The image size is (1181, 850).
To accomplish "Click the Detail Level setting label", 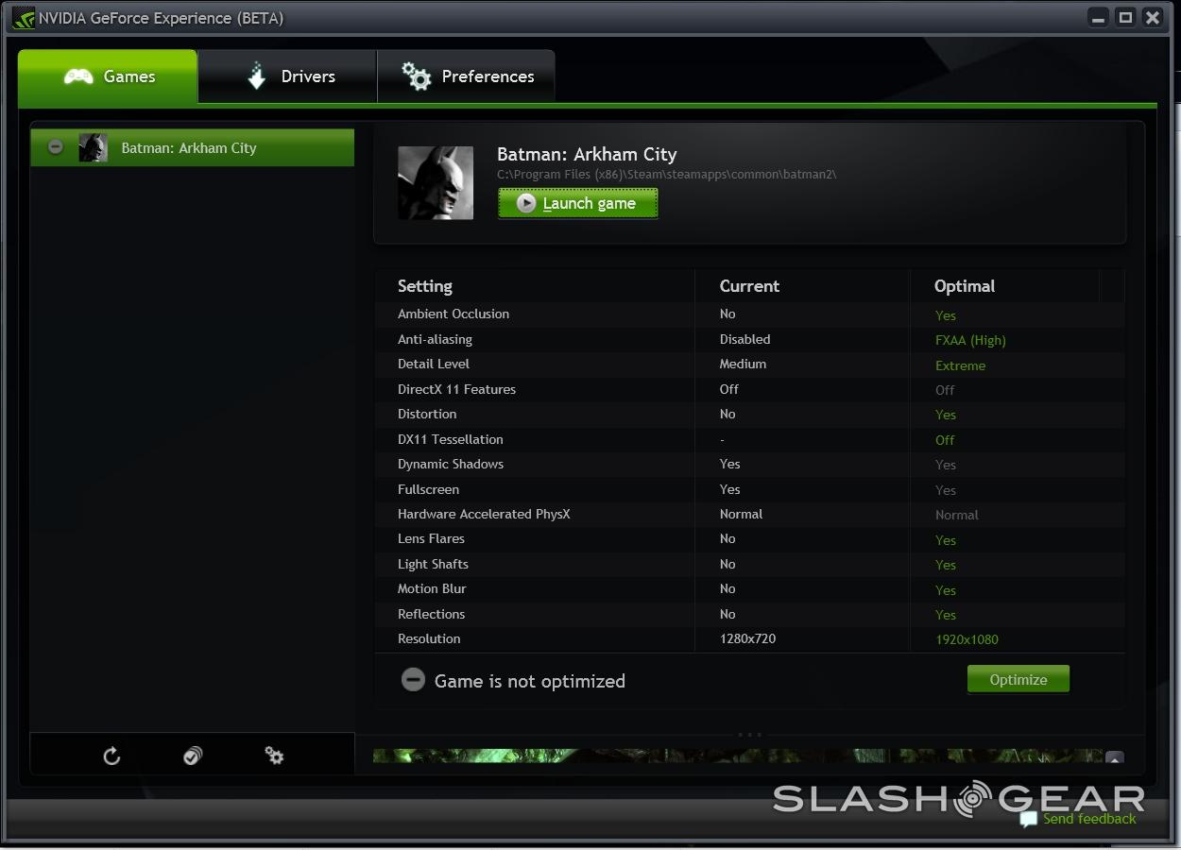I will (x=434, y=364).
